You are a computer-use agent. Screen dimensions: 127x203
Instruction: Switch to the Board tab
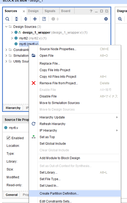coord(66,11)
